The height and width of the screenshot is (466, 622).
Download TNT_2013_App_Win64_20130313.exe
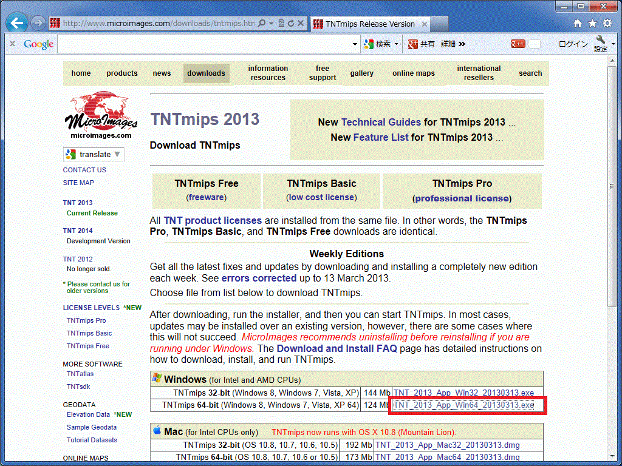pos(463,405)
